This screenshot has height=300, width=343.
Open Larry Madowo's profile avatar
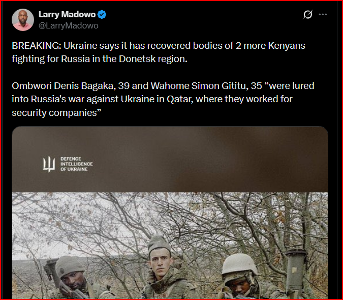(23, 20)
